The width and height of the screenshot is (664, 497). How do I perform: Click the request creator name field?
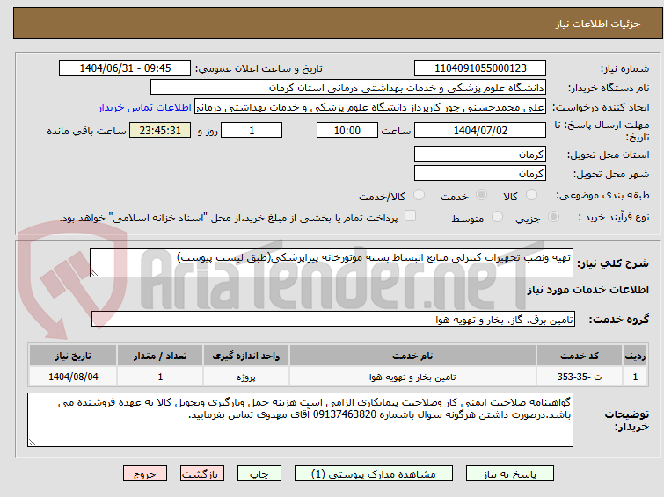click(x=370, y=107)
